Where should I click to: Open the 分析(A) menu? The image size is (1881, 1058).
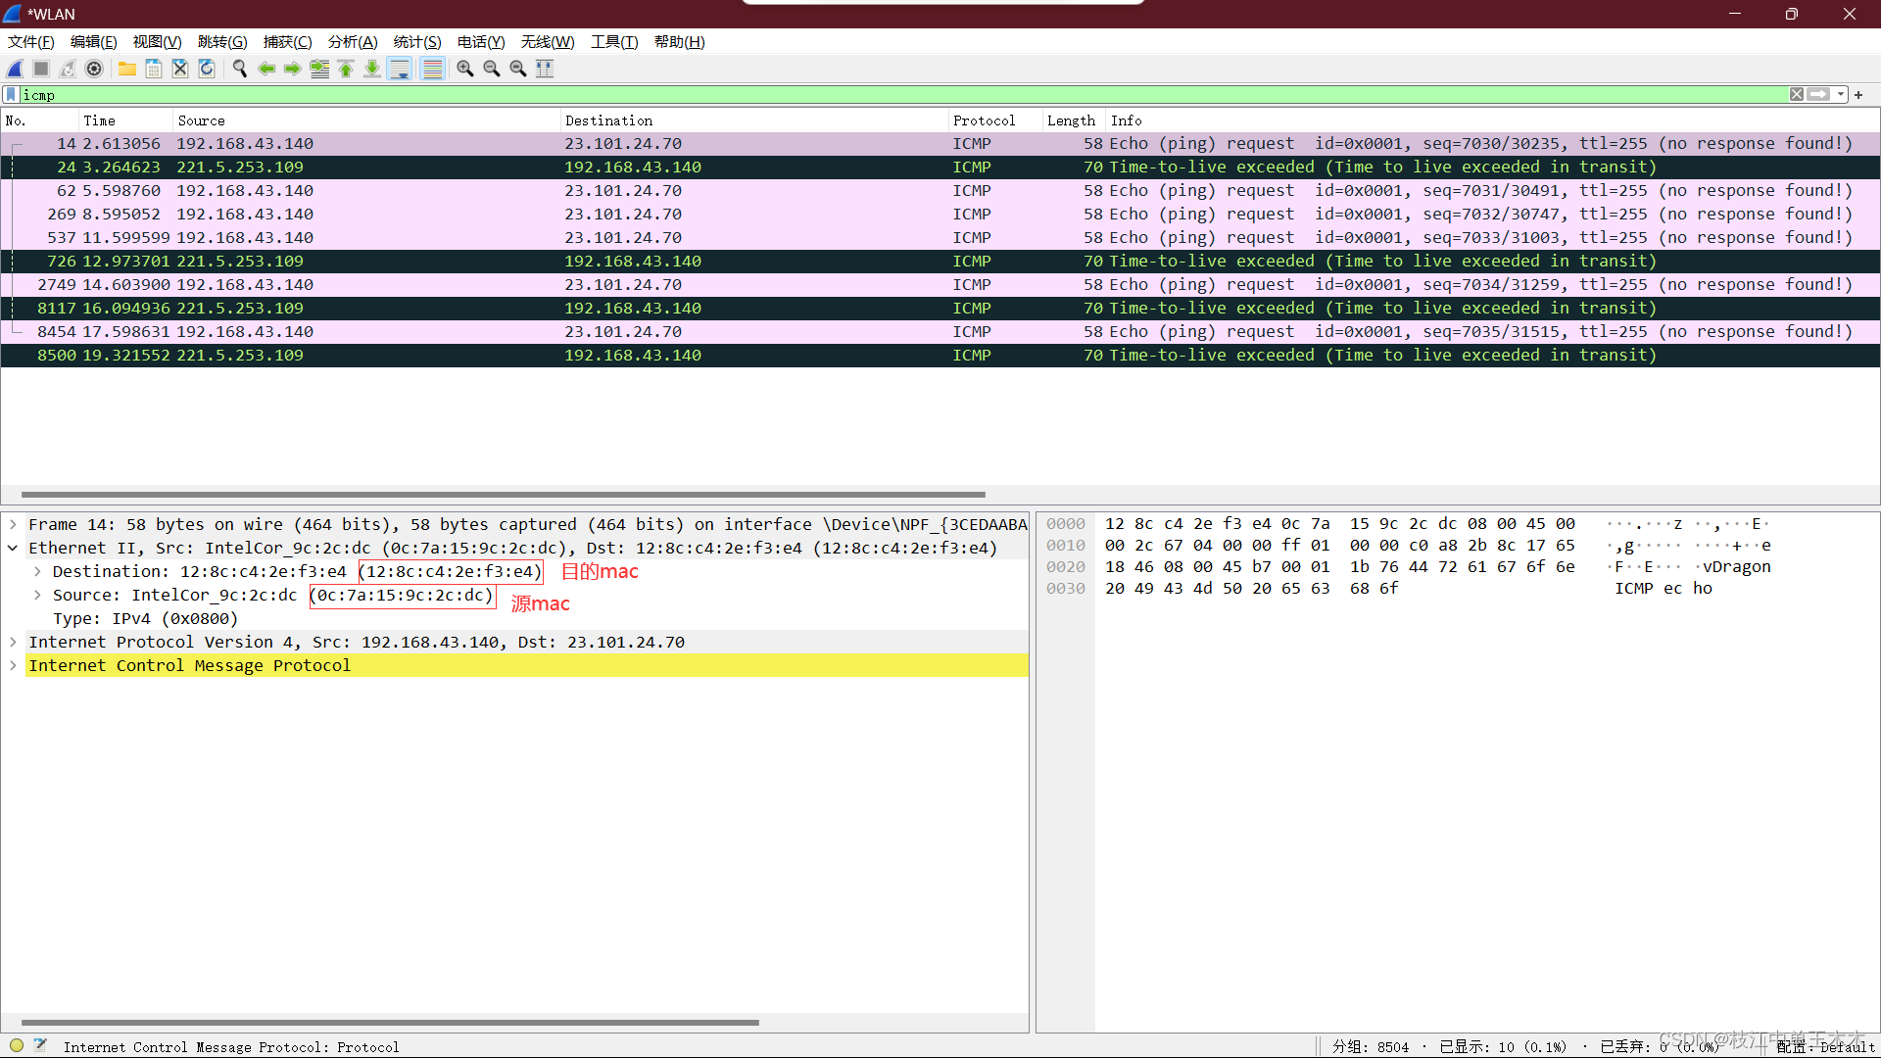coord(353,42)
